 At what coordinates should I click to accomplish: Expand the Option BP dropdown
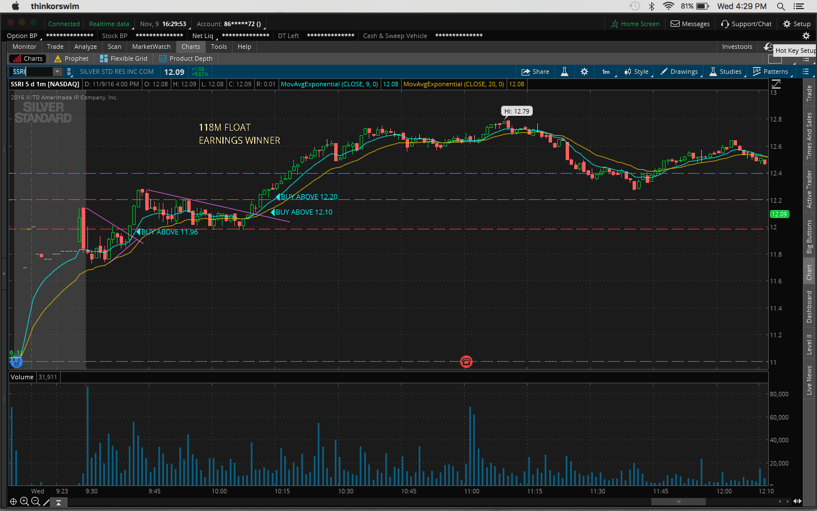tap(24, 36)
